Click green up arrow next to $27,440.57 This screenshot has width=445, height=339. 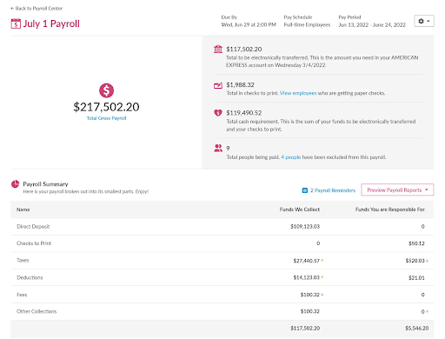point(322,261)
